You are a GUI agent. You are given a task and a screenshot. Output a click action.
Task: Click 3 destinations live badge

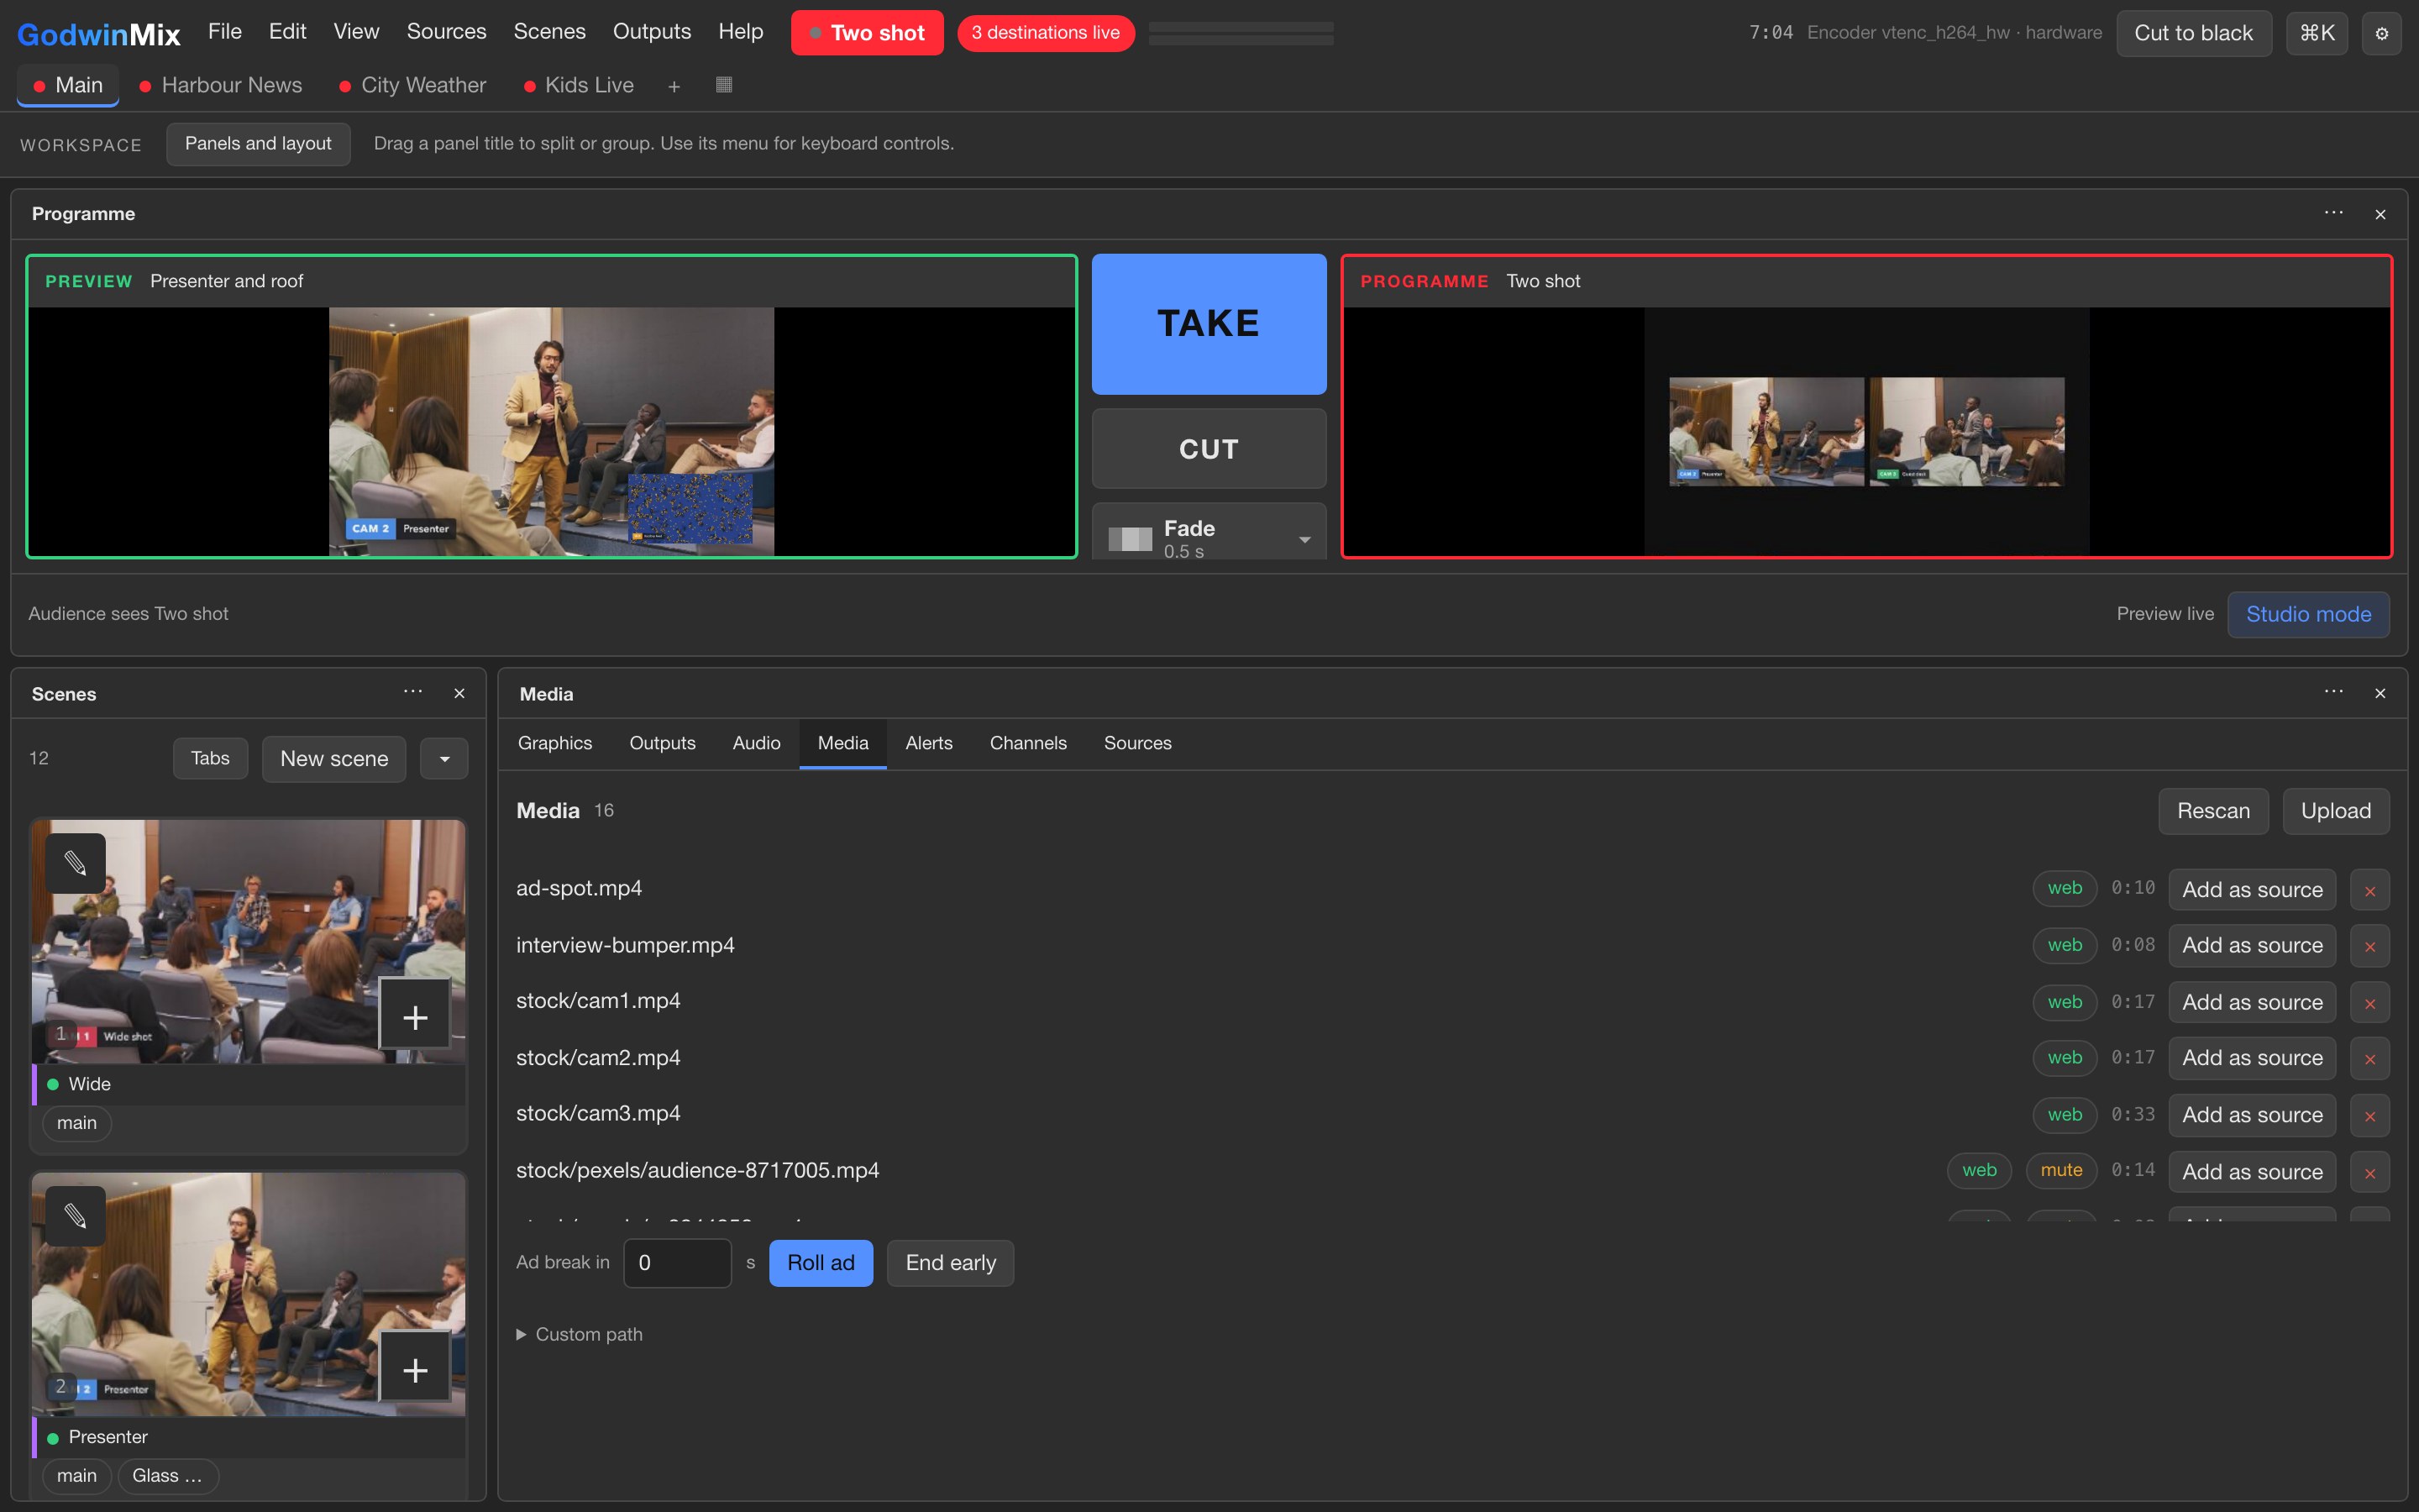pos(1046,33)
